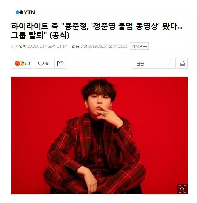The height and width of the screenshot is (203, 197).
Task: Increase font size with plus icon
Action: click(170, 63)
